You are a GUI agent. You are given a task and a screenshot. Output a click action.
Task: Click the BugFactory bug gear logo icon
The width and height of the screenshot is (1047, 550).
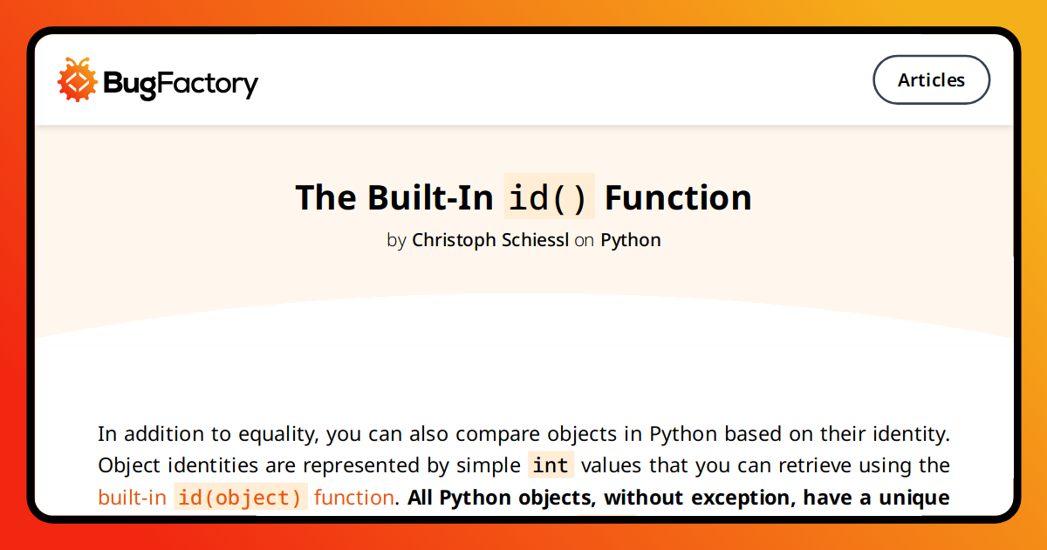(x=77, y=80)
